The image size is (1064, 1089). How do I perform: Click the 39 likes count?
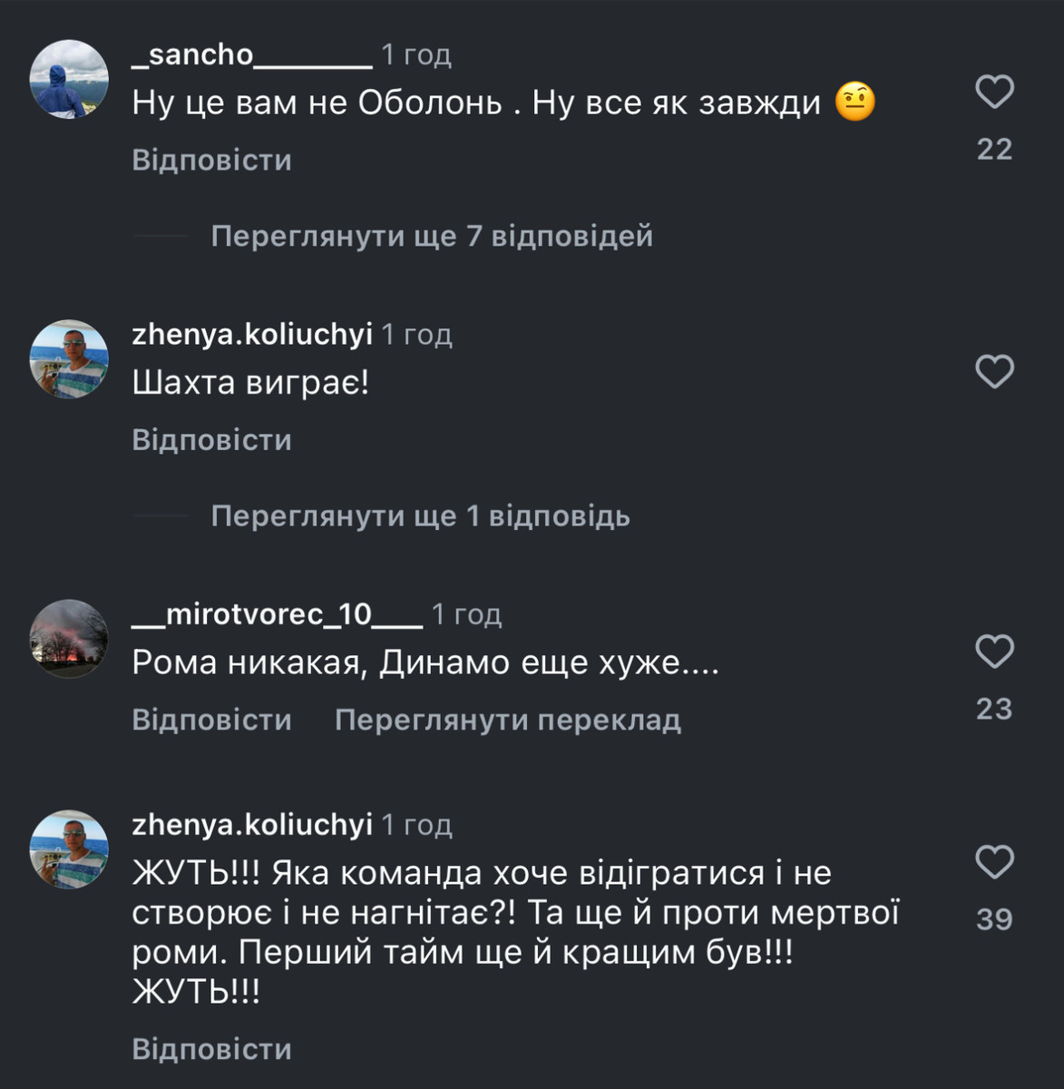pos(994,919)
